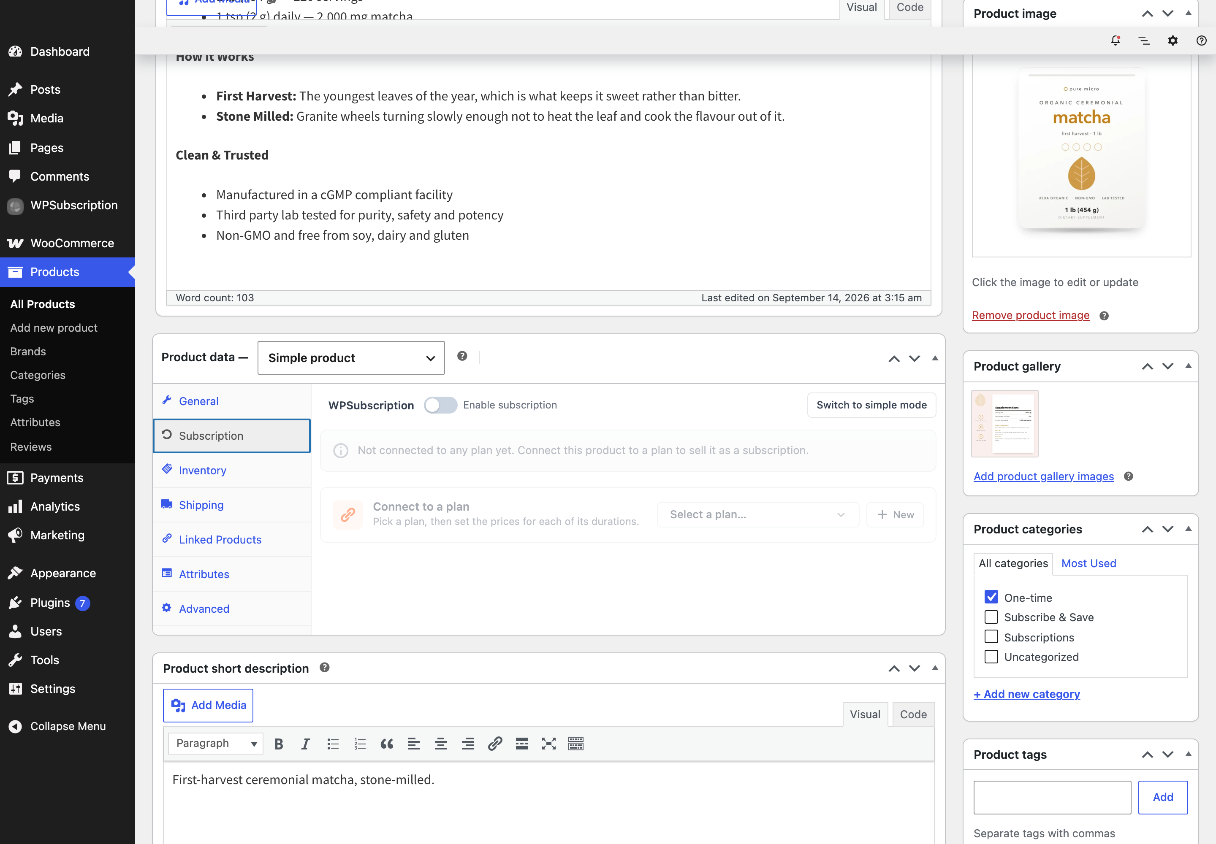Collapse the Product gallery panel triangle
Screen dimensions: 1216x844
click(x=1189, y=366)
